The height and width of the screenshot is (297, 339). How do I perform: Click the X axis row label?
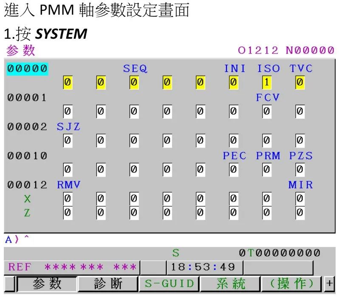pos(27,199)
